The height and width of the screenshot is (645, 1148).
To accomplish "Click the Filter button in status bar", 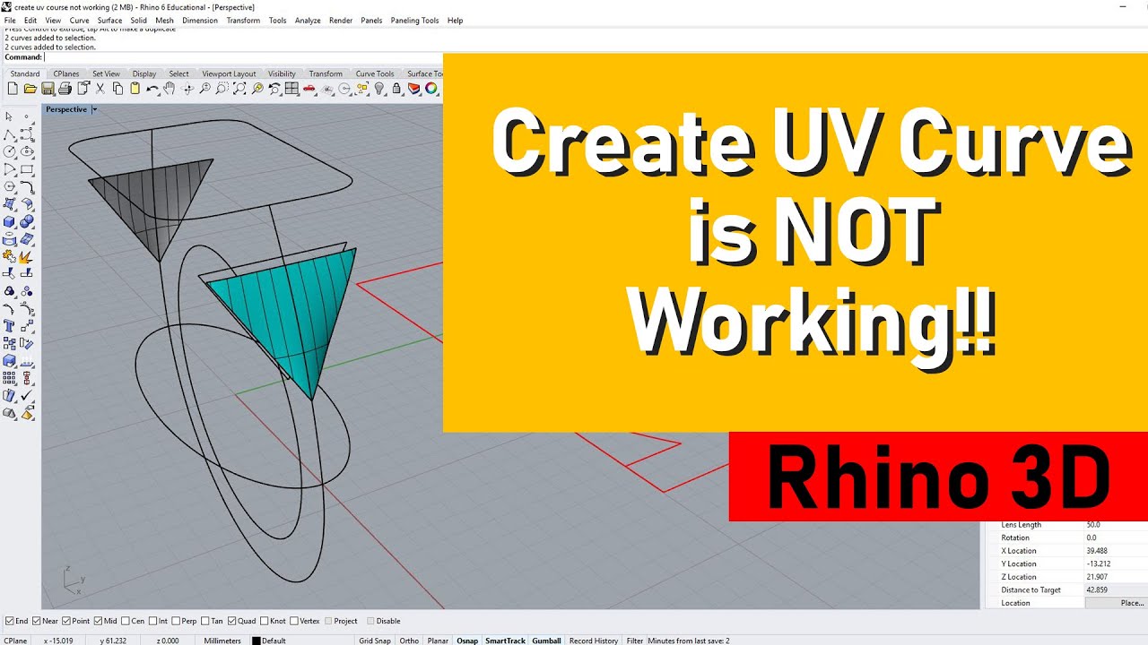I will 635,641.
